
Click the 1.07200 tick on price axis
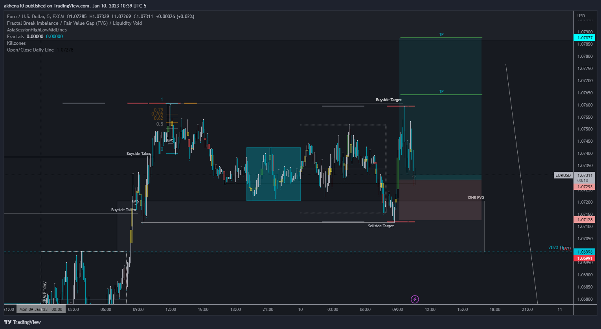(585, 202)
